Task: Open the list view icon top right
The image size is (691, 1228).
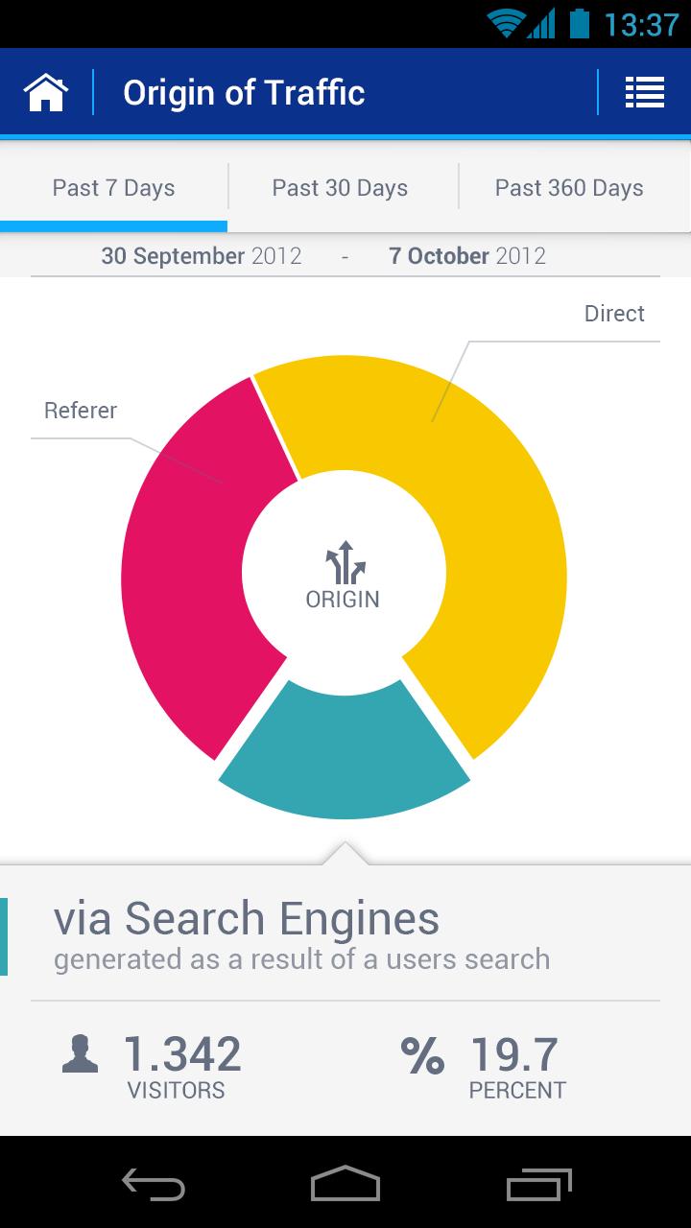Action: tap(645, 91)
